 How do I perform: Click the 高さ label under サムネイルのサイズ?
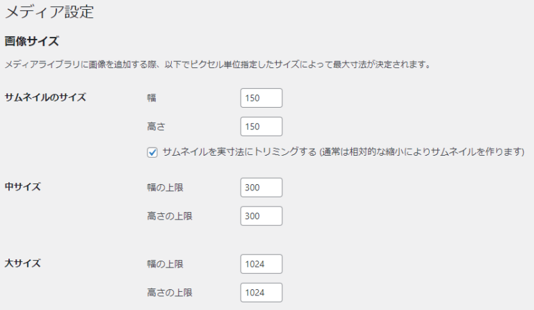point(156,127)
